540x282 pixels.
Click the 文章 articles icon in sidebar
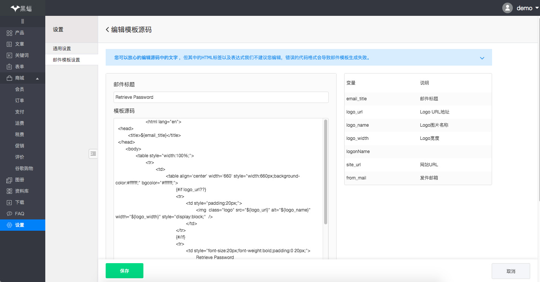pyautogui.click(x=9, y=44)
